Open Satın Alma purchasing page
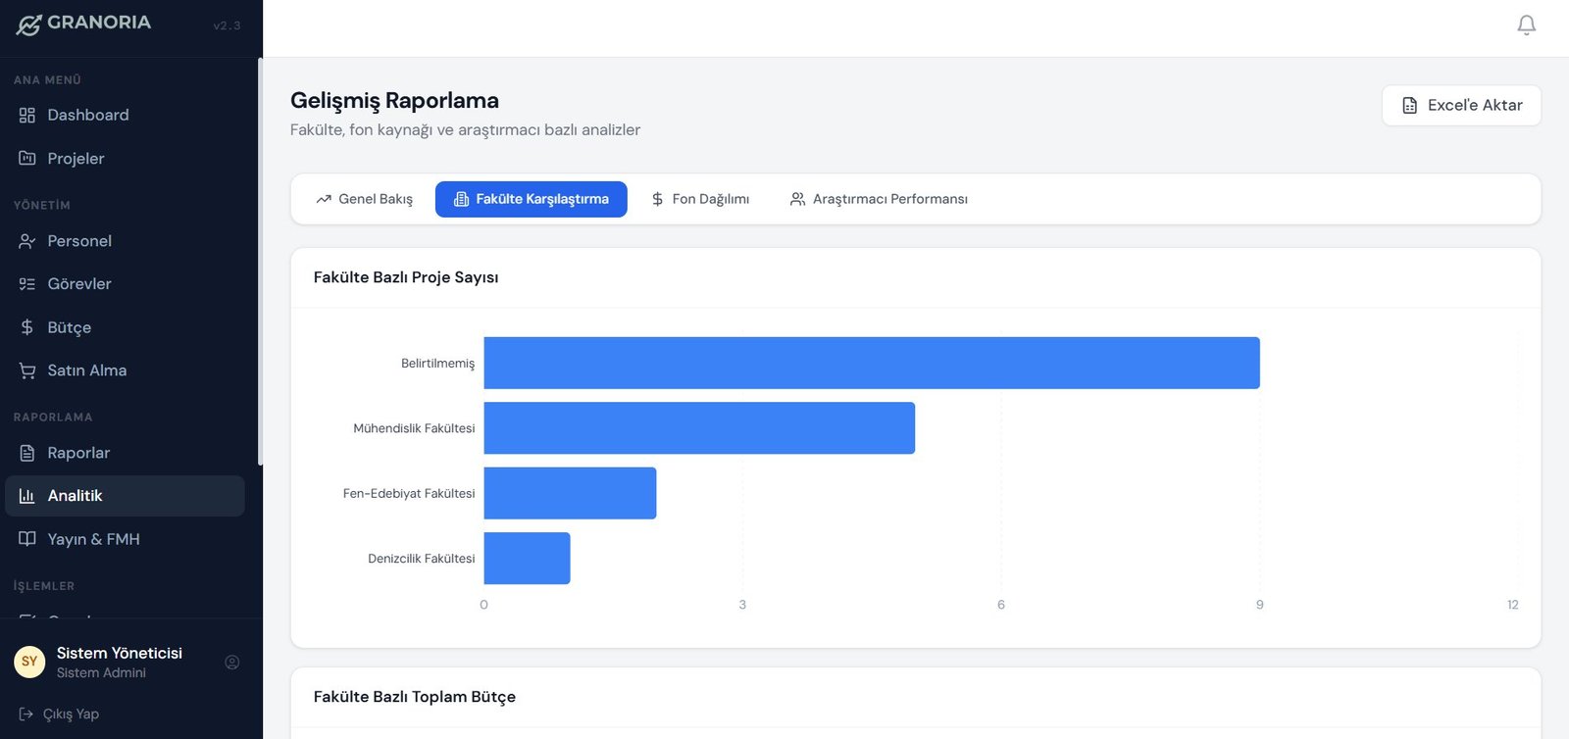 click(x=86, y=370)
